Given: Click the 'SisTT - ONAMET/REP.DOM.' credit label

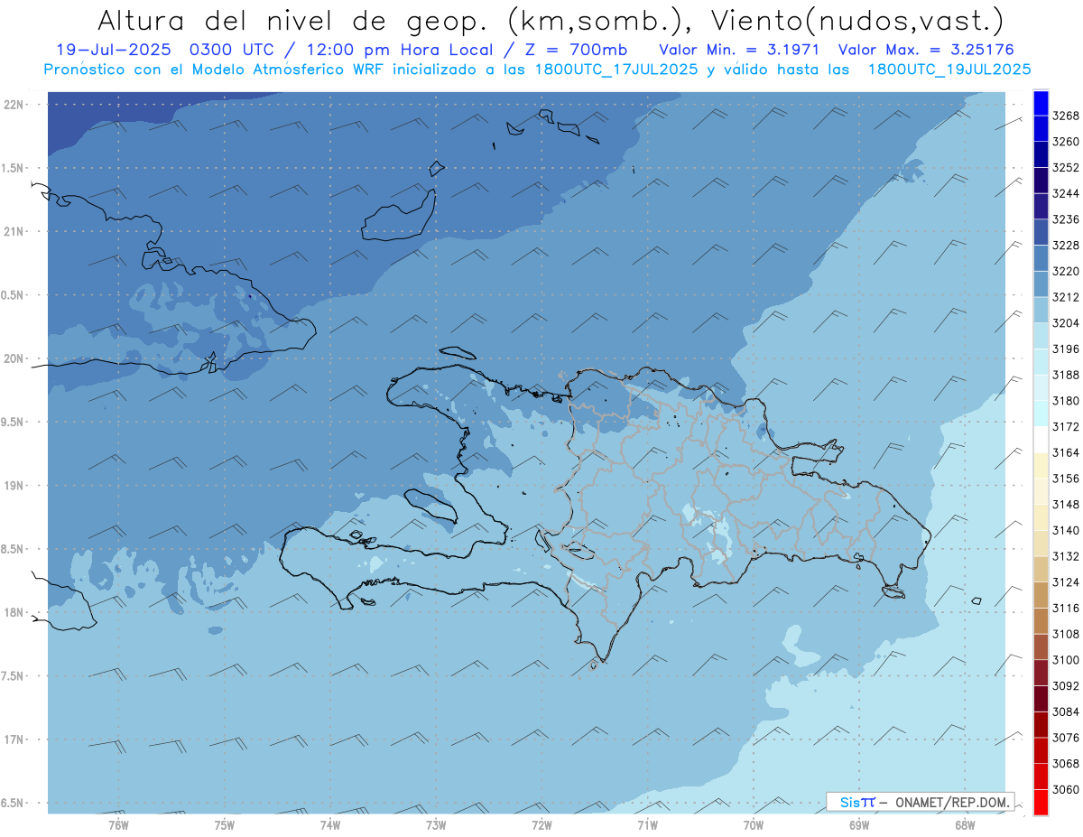Looking at the screenshot, I should (x=921, y=801).
